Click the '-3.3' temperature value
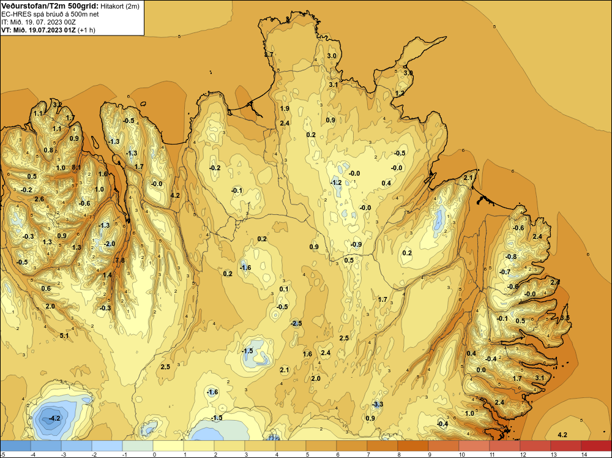 pyautogui.click(x=377, y=404)
